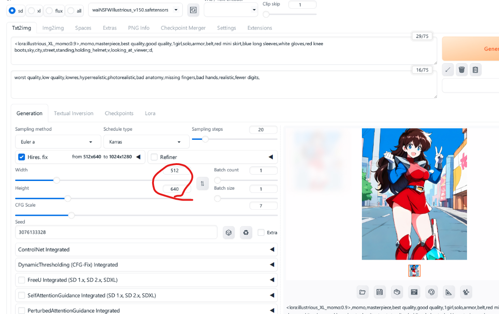Save image as zip archive icon
Screen dimensions: 499x314
click(x=397, y=292)
